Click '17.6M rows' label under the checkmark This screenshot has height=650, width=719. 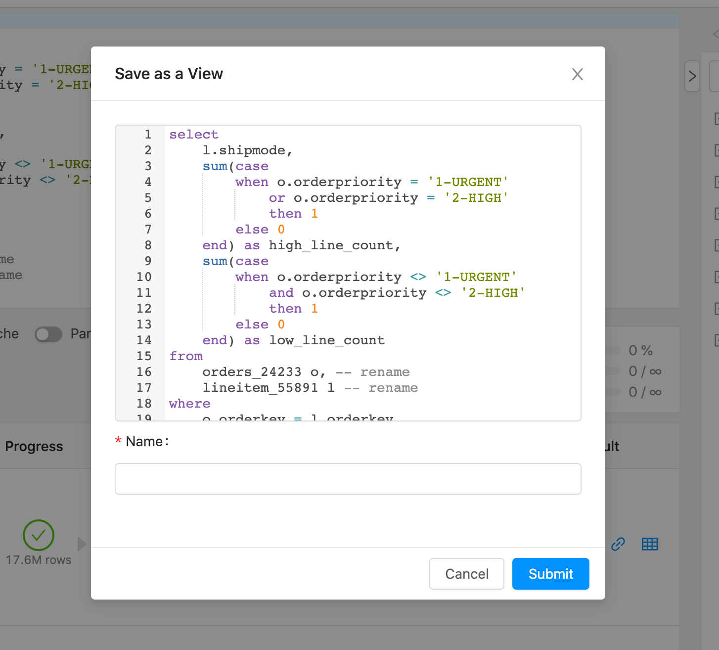coord(39,560)
